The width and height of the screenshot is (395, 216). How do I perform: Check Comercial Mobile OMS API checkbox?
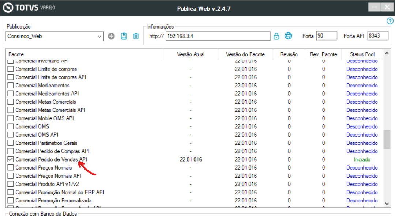[x=10, y=118]
